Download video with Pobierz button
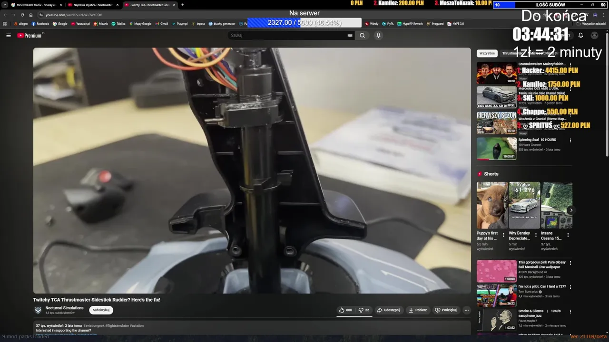 [x=418, y=310]
